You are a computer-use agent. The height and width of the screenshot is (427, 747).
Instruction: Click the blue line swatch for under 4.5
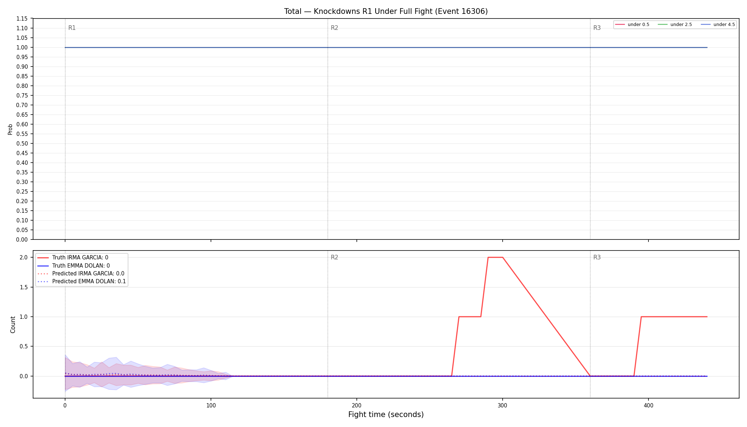[x=706, y=25]
